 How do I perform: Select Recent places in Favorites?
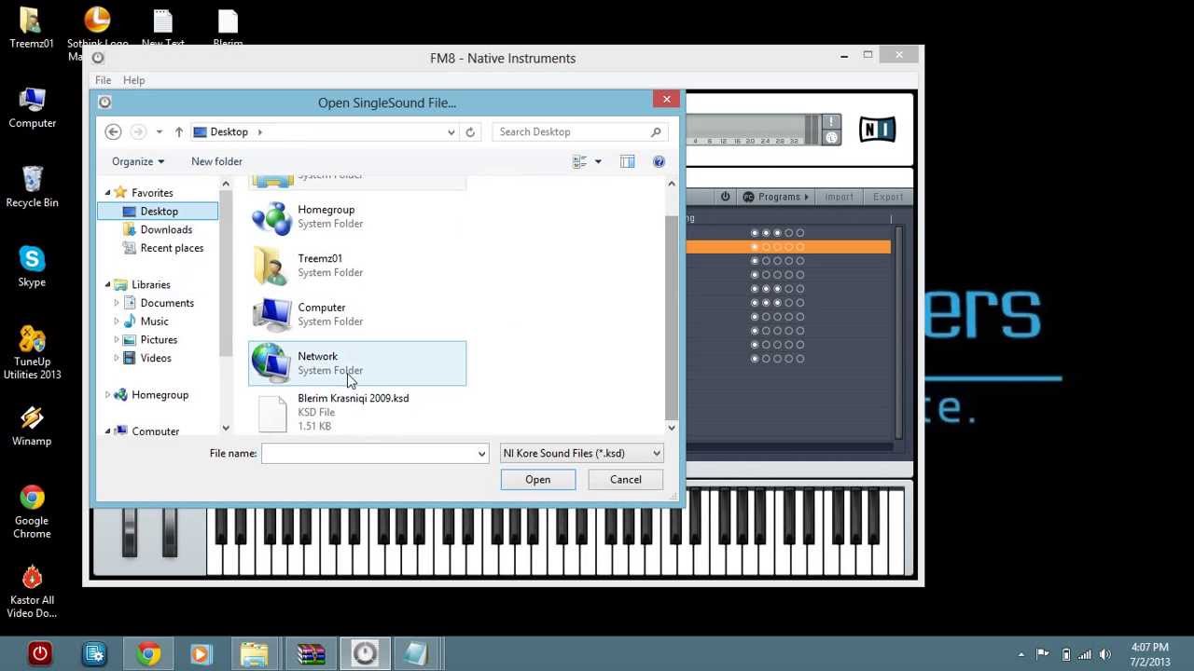[172, 248]
